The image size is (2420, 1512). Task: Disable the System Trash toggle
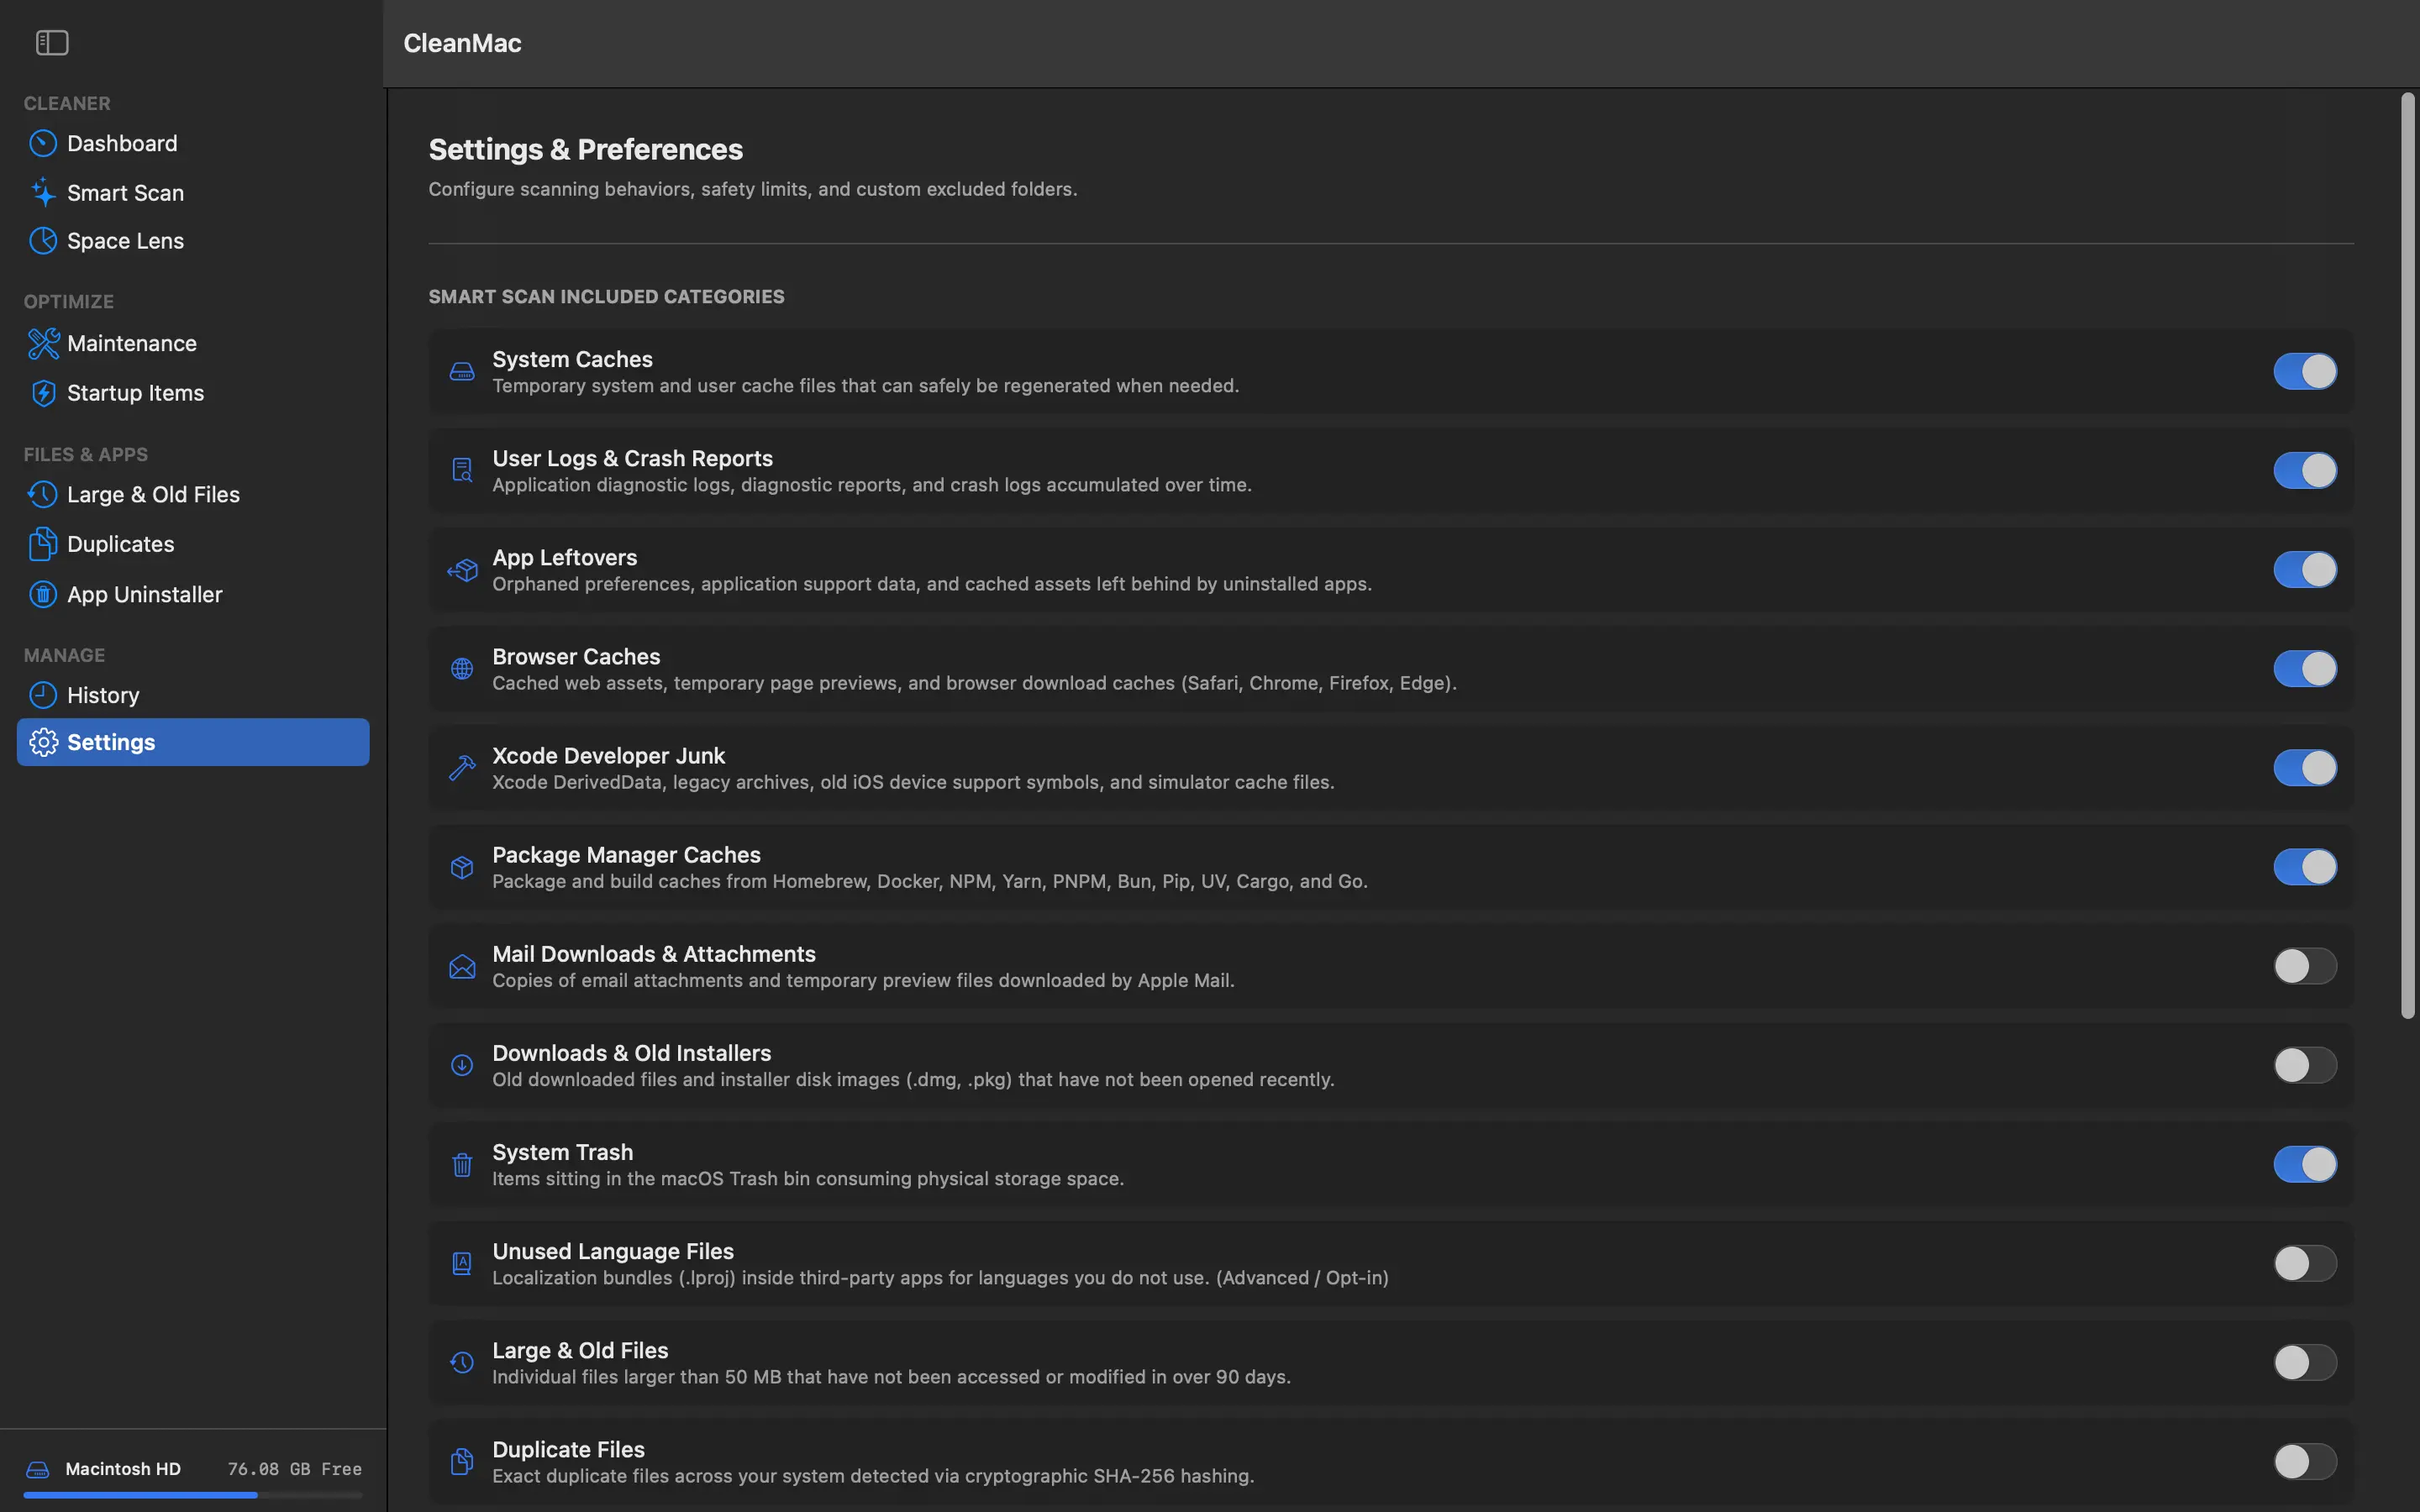point(2304,1164)
